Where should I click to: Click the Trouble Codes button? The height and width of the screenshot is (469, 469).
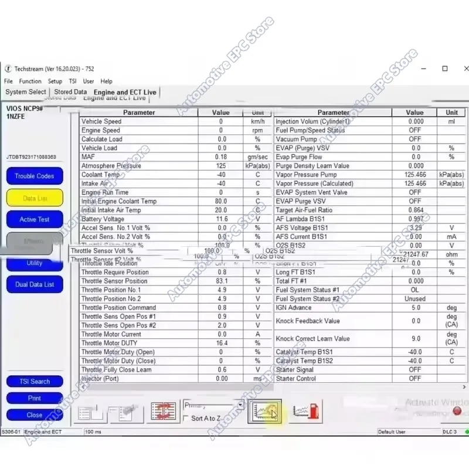point(35,176)
